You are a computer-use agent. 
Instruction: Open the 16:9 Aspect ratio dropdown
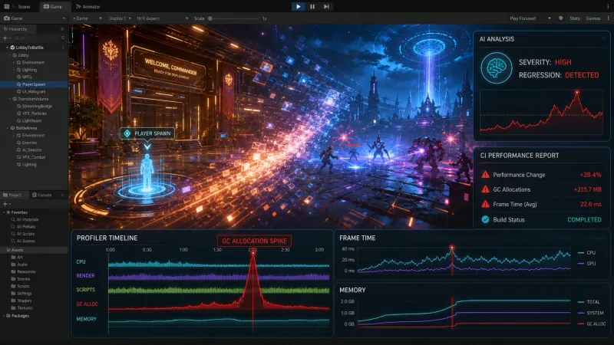[162, 18]
